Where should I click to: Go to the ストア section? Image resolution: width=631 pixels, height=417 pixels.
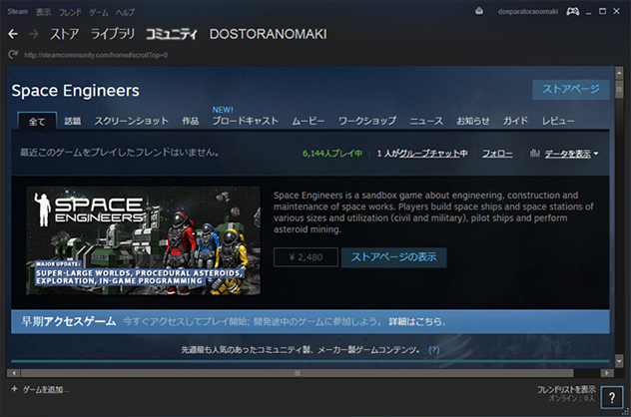point(64,34)
